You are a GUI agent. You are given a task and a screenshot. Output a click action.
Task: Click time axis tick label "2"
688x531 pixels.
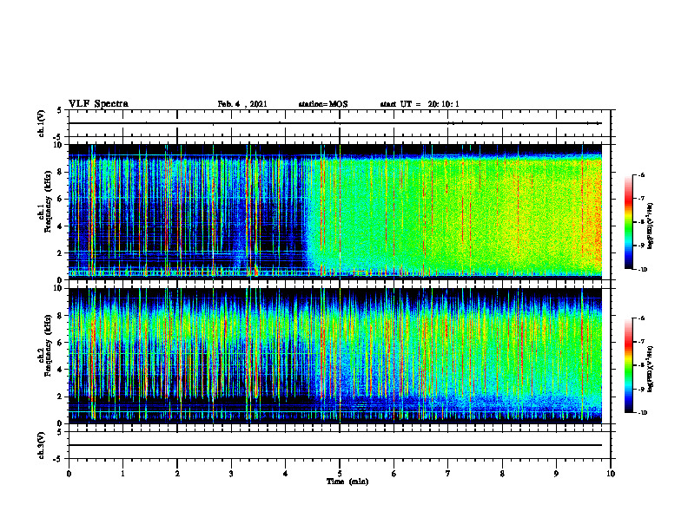tap(177, 474)
